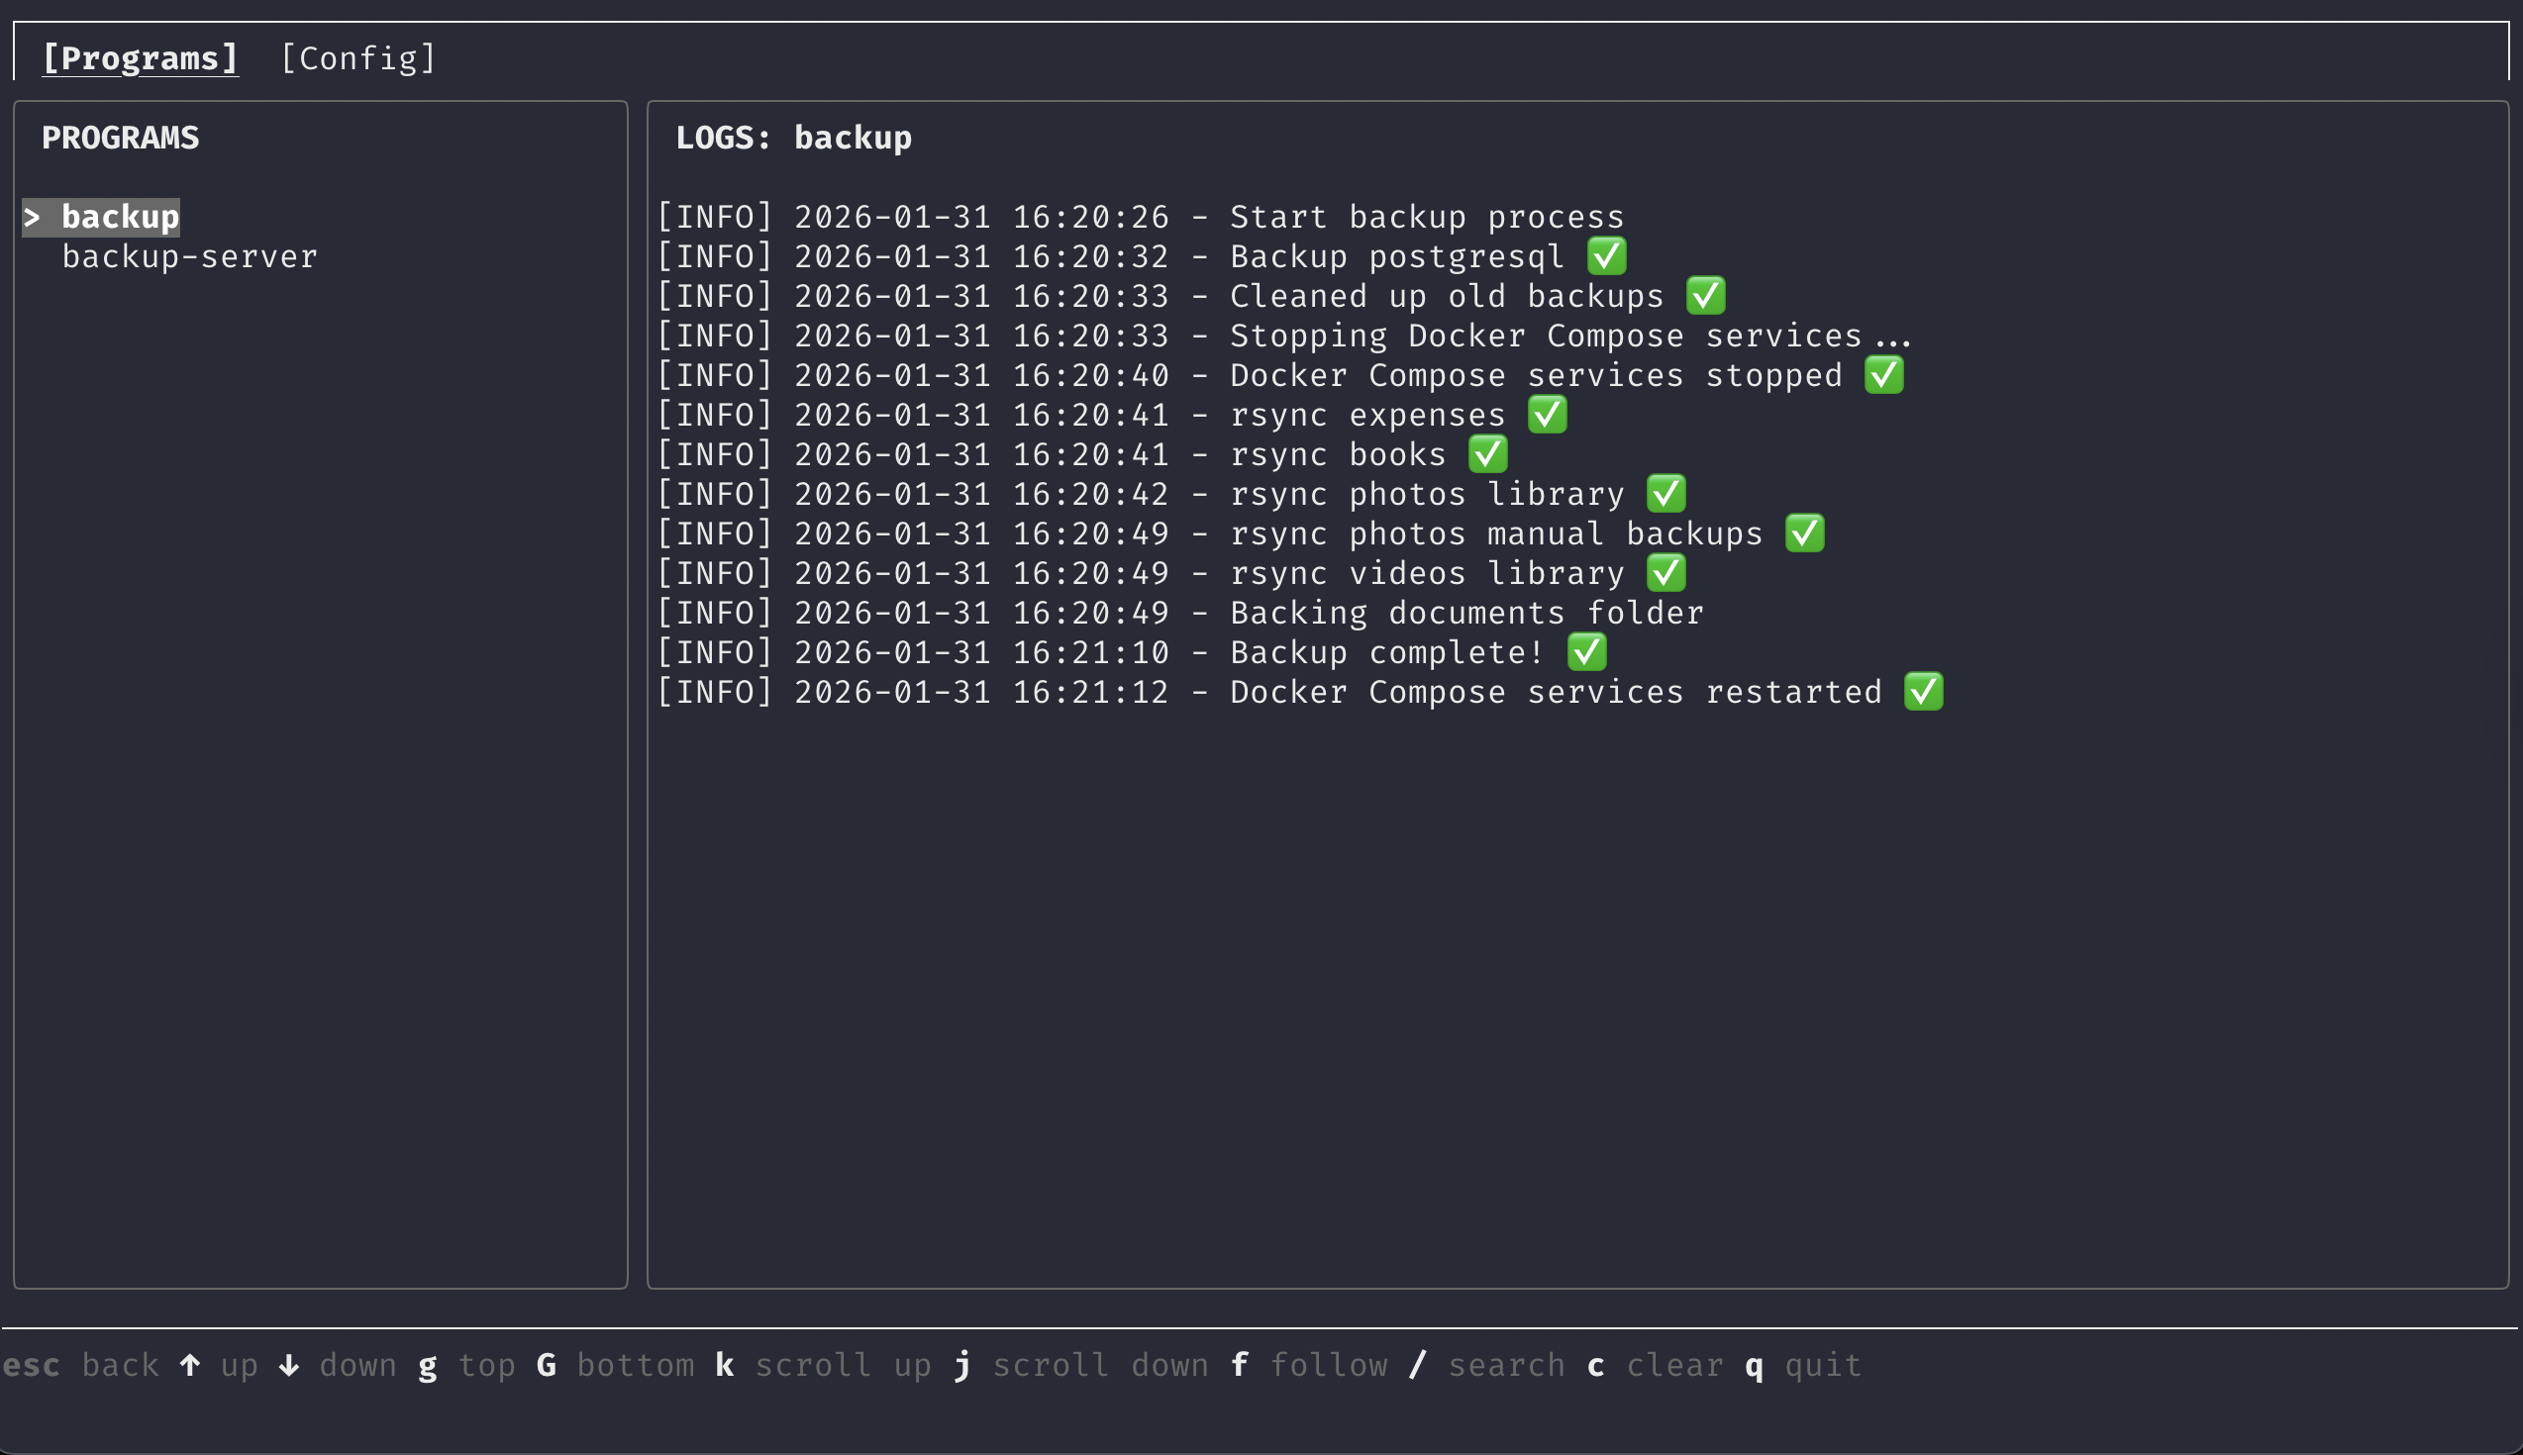Click checkmark on Backup postgresql line

[x=1606, y=256]
